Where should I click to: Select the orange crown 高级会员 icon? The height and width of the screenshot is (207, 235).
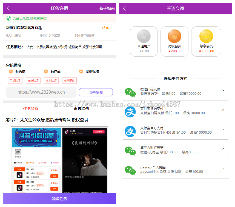click(174, 36)
